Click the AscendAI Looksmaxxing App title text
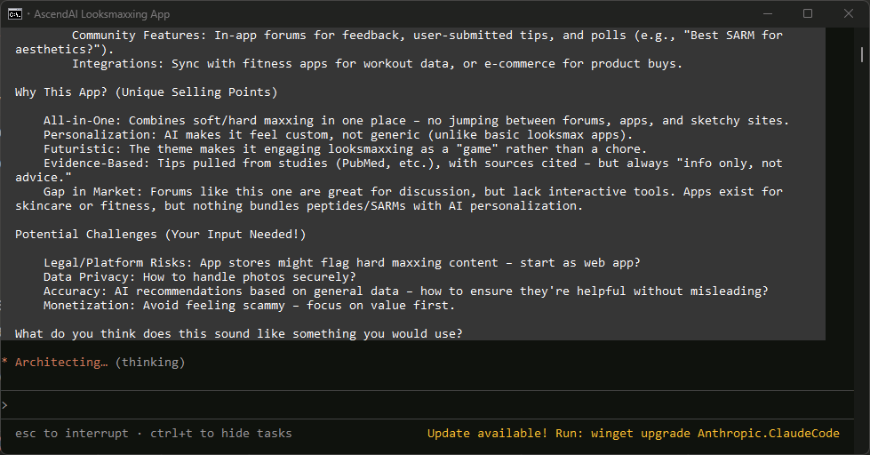 (102, 14)
